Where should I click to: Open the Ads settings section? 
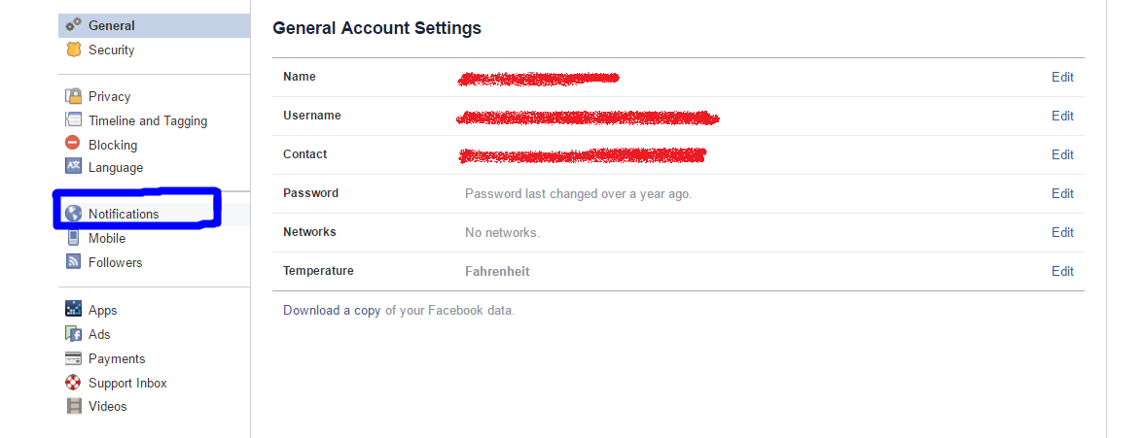pyautogui.click(x=100, y=334)
